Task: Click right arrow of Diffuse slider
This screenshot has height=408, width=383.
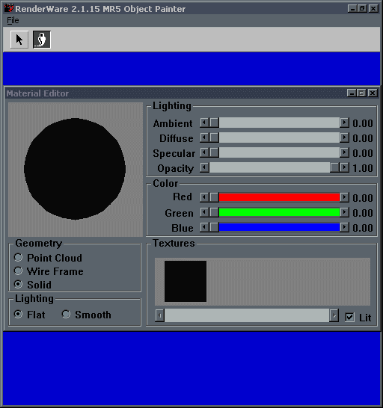Action: pyautogui.click(x=344, y=137)
